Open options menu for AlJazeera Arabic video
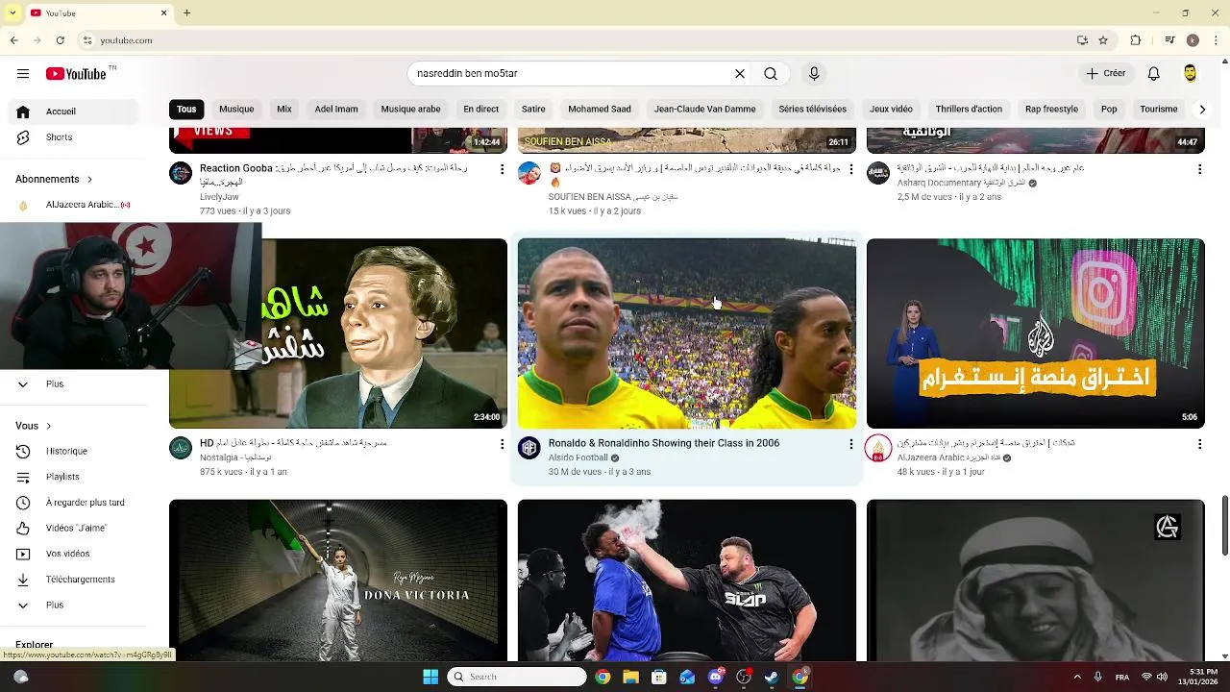The image size is (1230, 692). coord(1199,444)
